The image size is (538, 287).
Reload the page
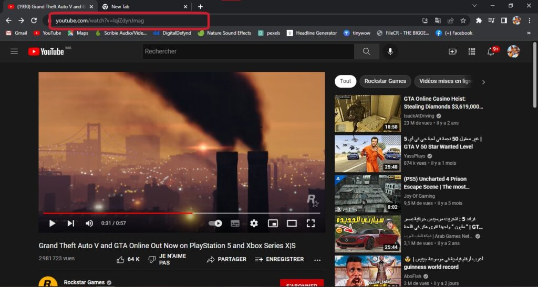point(34,20)
